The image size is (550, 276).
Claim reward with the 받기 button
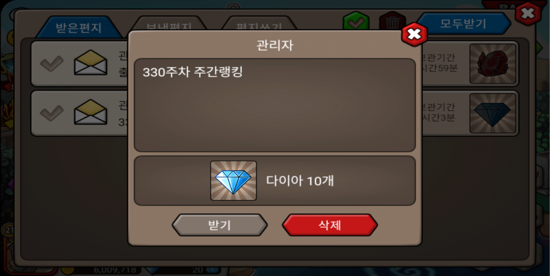click(x=220, y=225)
